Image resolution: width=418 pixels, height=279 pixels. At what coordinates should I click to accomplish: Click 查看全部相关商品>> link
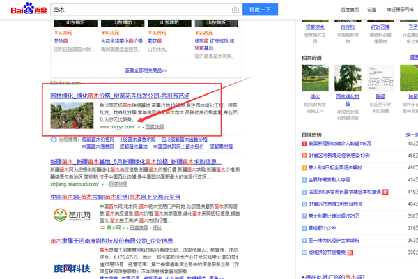pos(146,70)
